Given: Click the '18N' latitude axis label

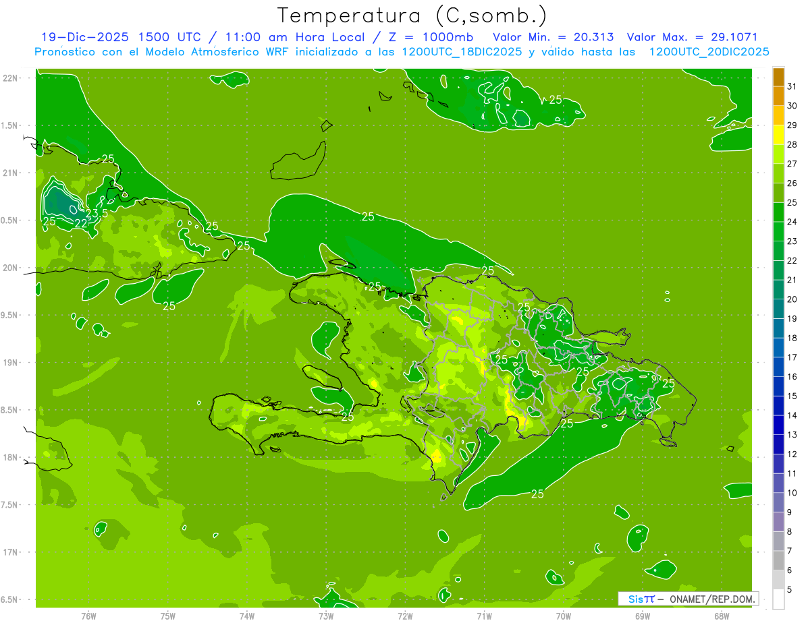Looking at the screenshot, I should pos(11,457).
